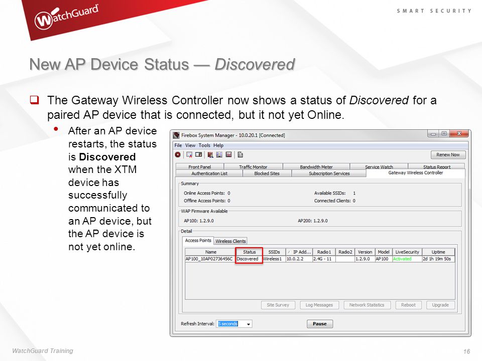Select the AP100_10AP02736456C name cell

point(210,259)
